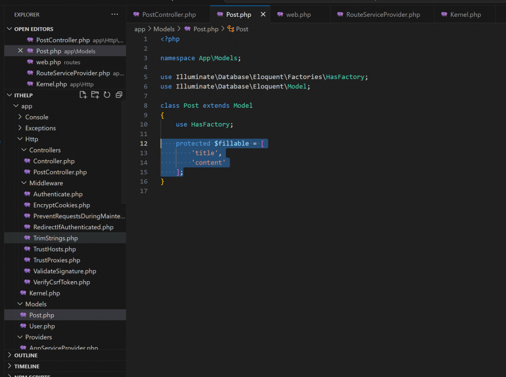Switch to the PostController.php tab
The height and width of the screenshot is (377, 506).
[169, 14]
